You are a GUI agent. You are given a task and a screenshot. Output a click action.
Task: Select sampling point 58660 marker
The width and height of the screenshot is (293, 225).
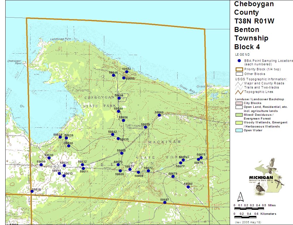pos(159,115)
